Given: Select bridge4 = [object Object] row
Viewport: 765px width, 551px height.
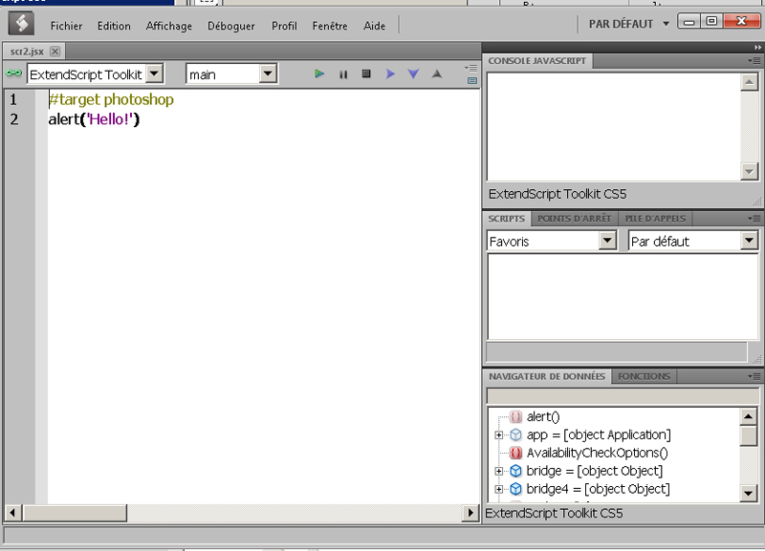Looking at the screenshot, I should [x=599, y=489].
